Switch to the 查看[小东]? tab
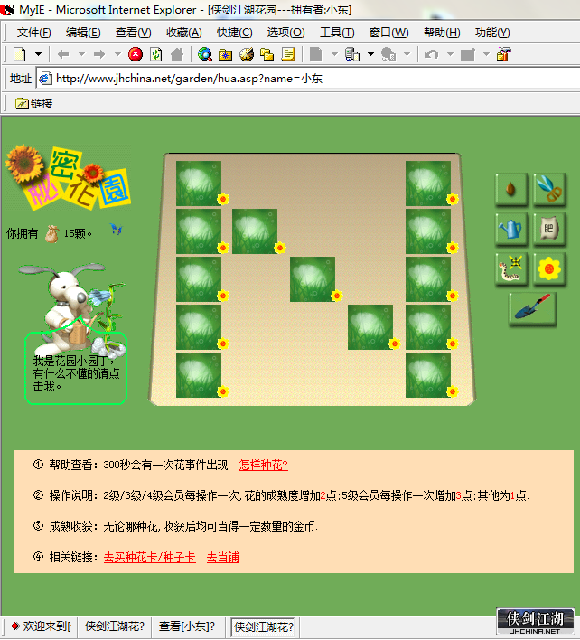 pos(186,626)
